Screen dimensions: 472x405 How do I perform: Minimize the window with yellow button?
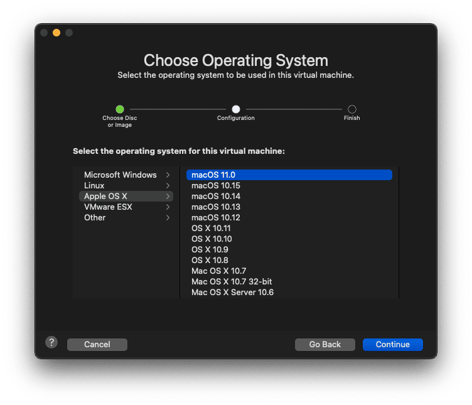(x=56, y=33)
